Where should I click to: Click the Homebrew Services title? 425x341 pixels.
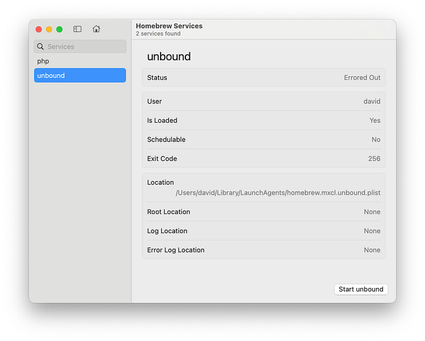click(169, 26)
